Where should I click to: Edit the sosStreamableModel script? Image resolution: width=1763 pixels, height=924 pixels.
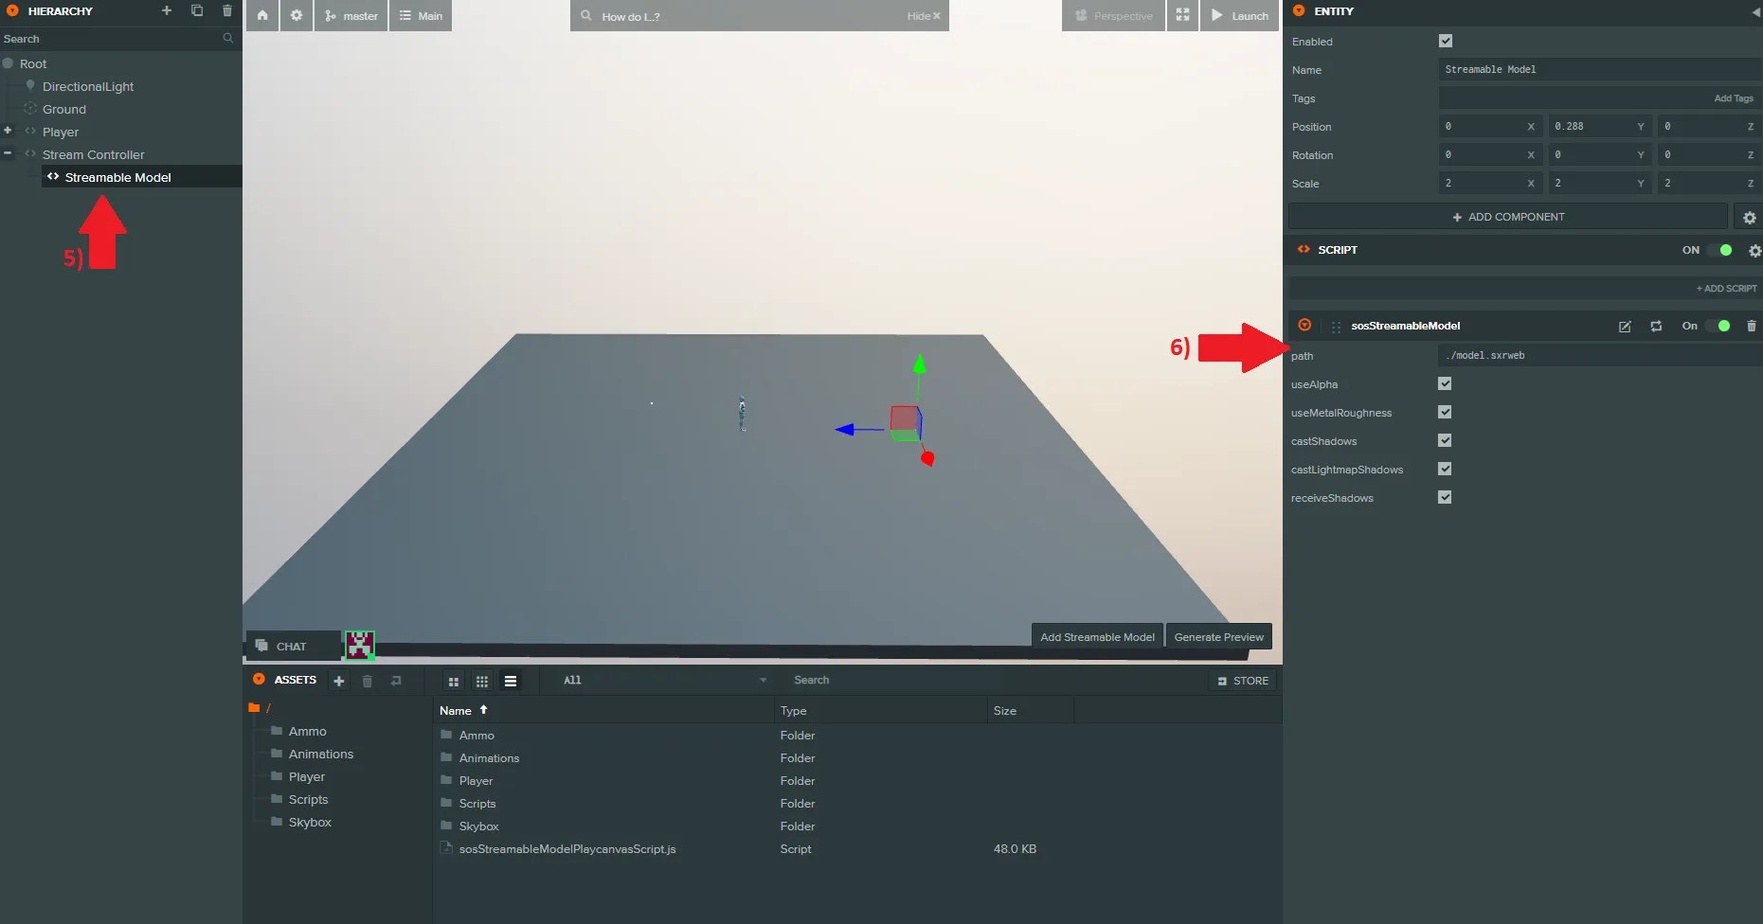[x=1625, y=327]
